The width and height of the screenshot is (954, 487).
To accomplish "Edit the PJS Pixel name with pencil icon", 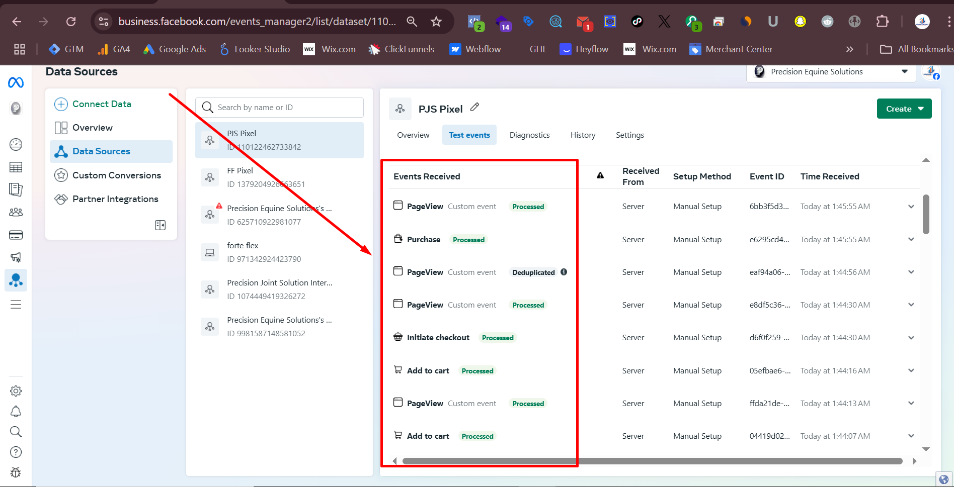I will 474,107.
